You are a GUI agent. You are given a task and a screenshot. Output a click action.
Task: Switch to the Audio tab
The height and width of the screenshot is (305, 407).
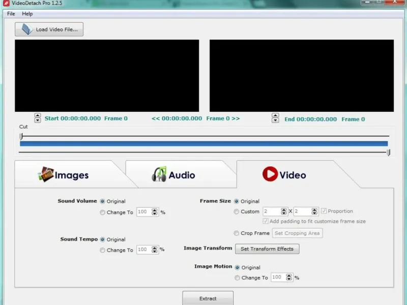(x=177, y=174)
